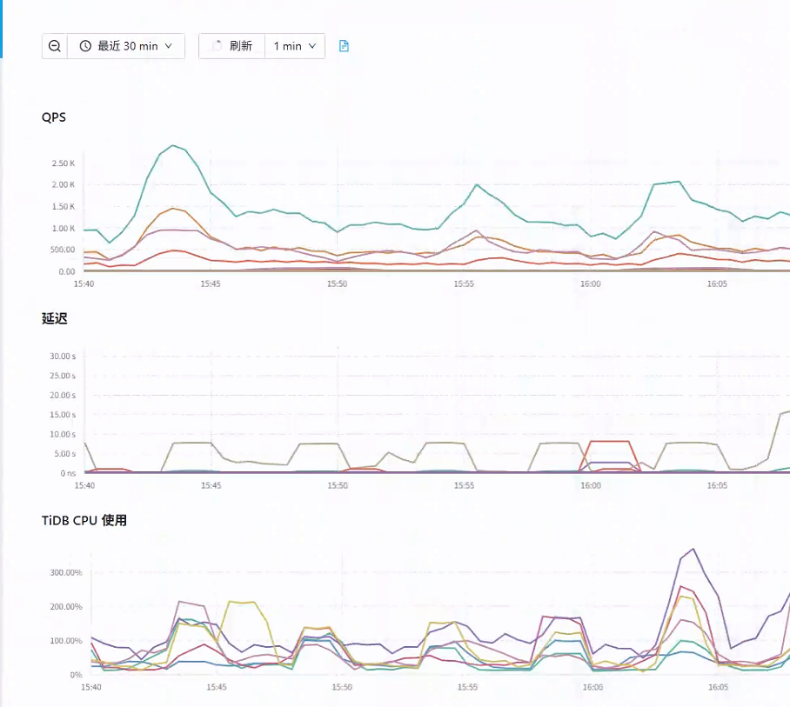Click the blue document icon
Image resolution: width=790 pixels, height=707 pixels.
tap(344, 46)
